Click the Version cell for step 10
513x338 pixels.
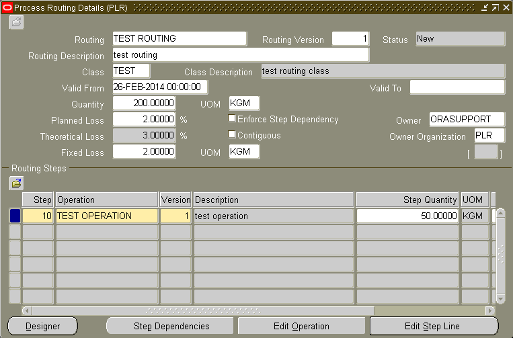point(175,216)
